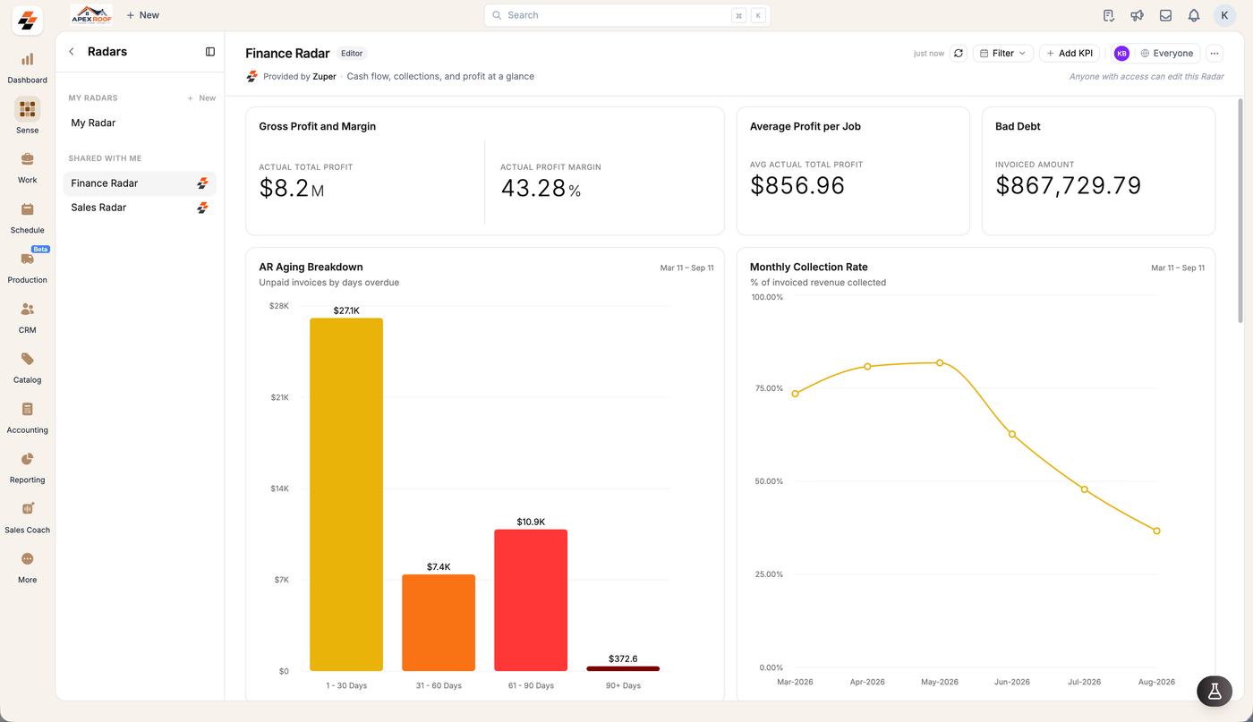This screenshot has height=722, width=1253.
Task: Click the KB user avatar
Action: click(1121, 54)
